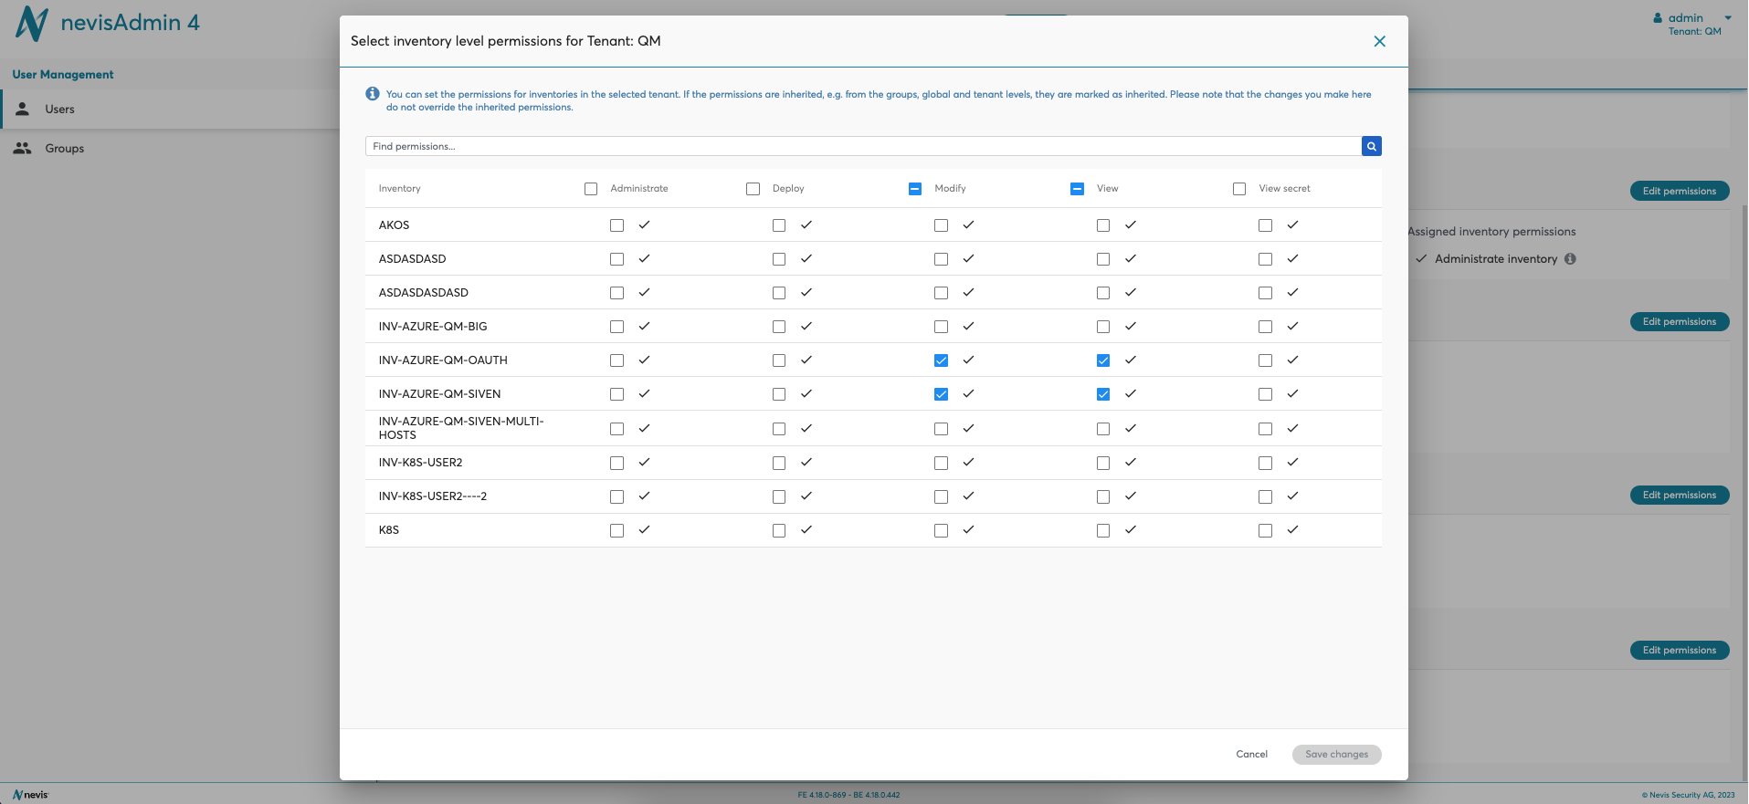
Task: Click the Save changes button
Action: tap(1336, 754)
